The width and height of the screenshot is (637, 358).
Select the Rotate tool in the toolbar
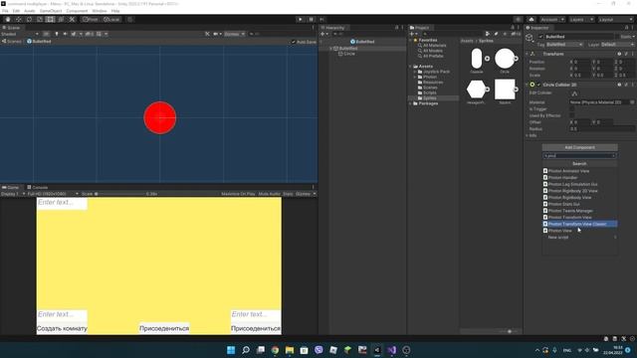29,20
